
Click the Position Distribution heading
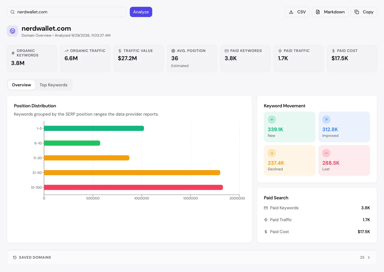point(35,106)
